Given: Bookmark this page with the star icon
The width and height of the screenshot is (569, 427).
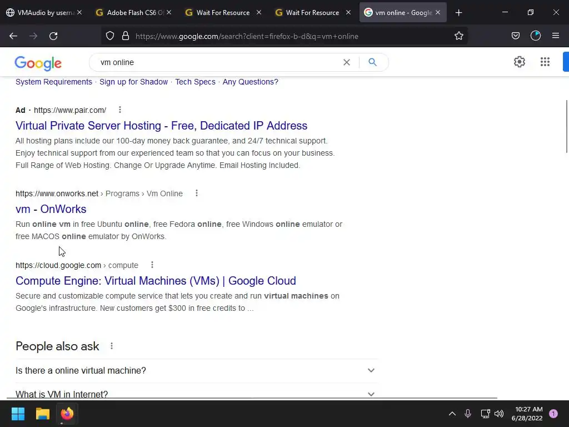Looking at the screenshot, I should point(458,36).
